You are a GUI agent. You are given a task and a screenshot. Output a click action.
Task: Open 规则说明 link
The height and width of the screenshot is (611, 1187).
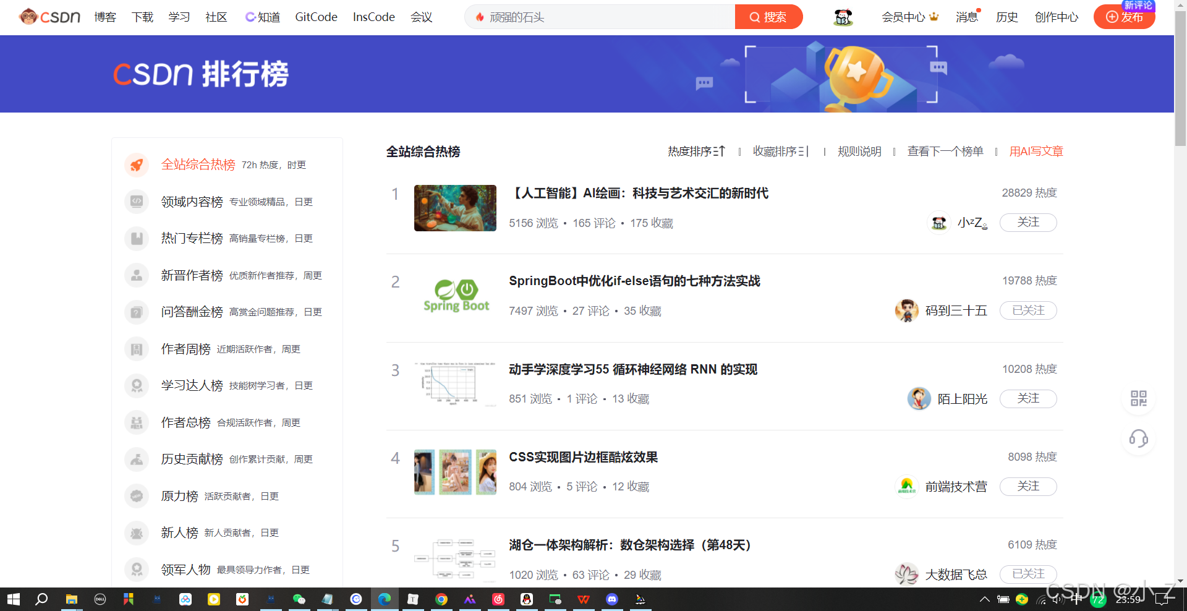859,152
